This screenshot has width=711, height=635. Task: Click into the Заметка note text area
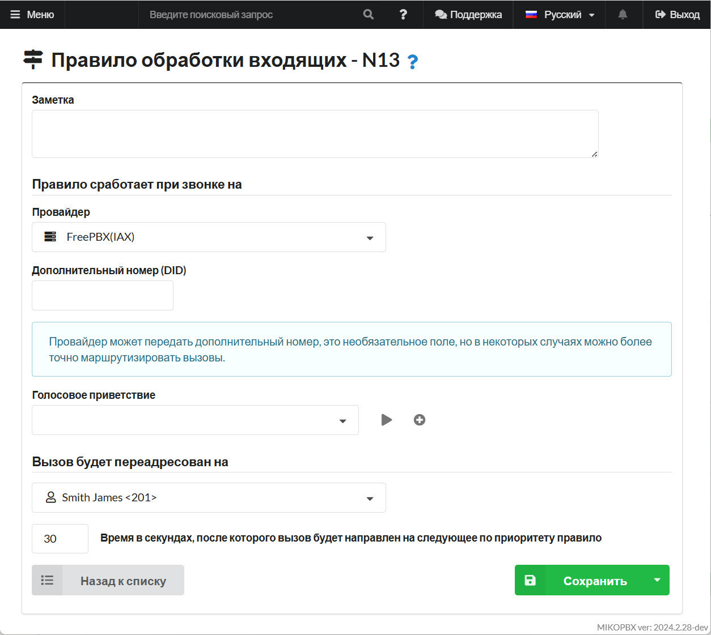pos(315,134)
